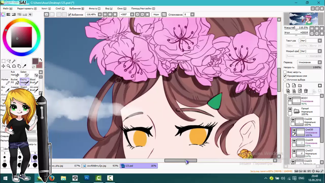Create a new linework layer
Image resolution: width=325 pixels, height=183 pixels.
click(294, 86)
